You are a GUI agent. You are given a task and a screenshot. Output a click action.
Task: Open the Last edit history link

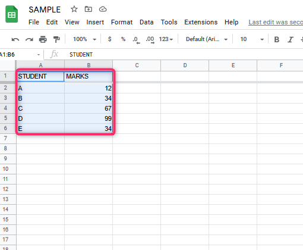tap(276, 22)
